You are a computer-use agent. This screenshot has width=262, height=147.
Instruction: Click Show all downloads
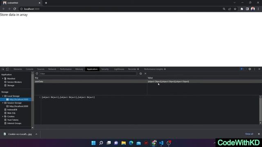pos(249,134)
